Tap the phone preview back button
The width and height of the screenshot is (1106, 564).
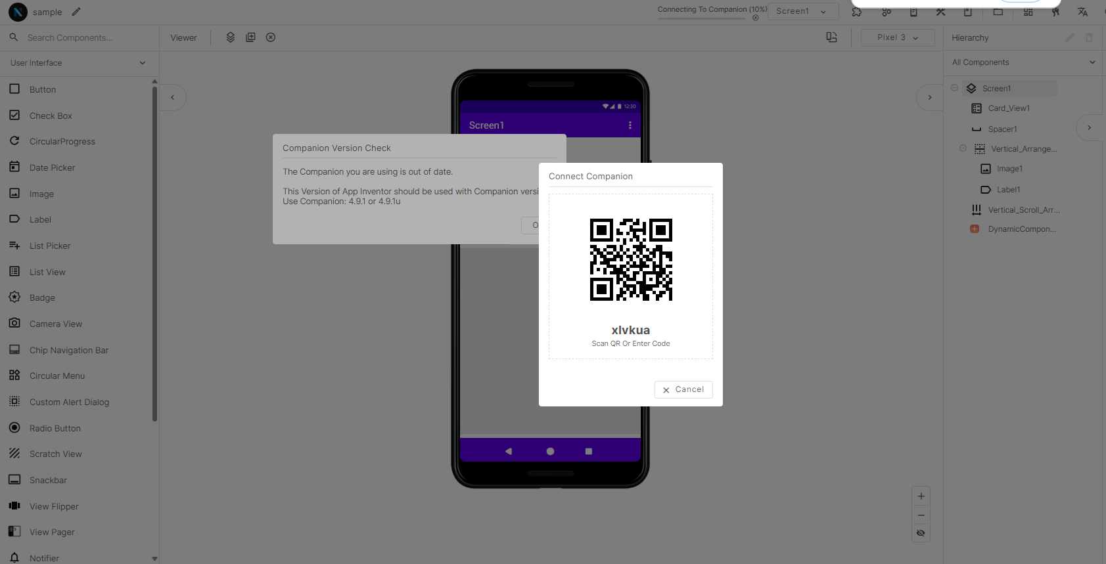pos(508,451)
